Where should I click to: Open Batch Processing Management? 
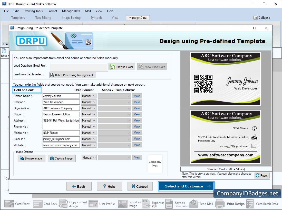(x=72, y=75)
